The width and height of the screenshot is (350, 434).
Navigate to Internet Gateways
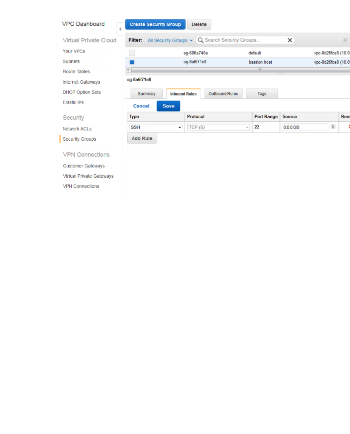tap(81, 82)
